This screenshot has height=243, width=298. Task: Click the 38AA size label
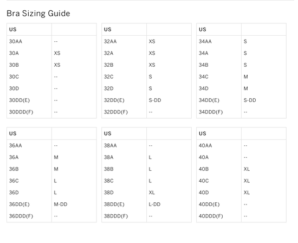point(110,145)
